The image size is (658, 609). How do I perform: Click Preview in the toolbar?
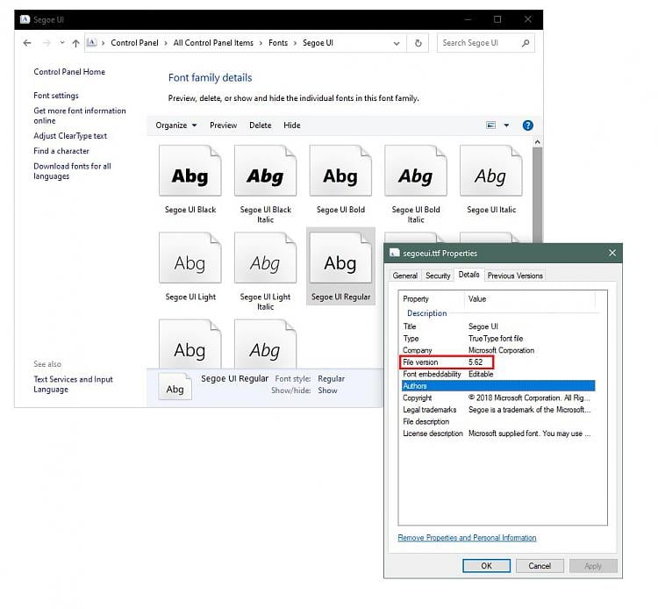[x=223, y=125]
